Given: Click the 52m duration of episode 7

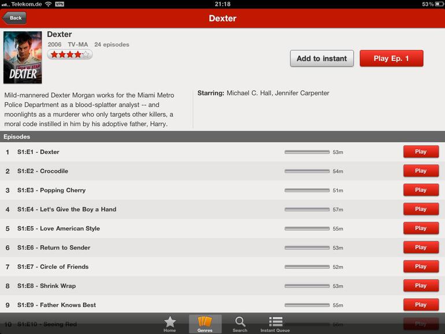Looking at the screenshot, I should click(x=338, y=267).
